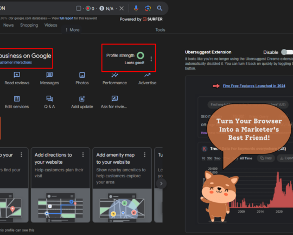293x235 pixels.
Task: Open the Tools menu
Action: 160,30
